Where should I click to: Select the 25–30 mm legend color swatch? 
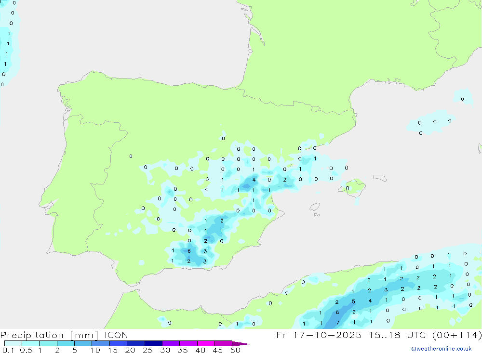click(153, 343)
